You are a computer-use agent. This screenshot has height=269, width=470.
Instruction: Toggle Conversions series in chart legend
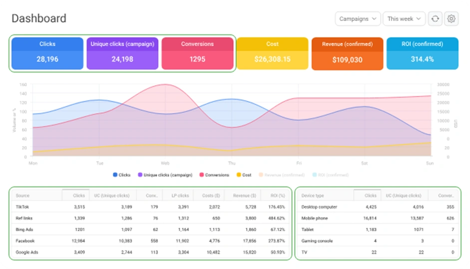tap(214, 175)
